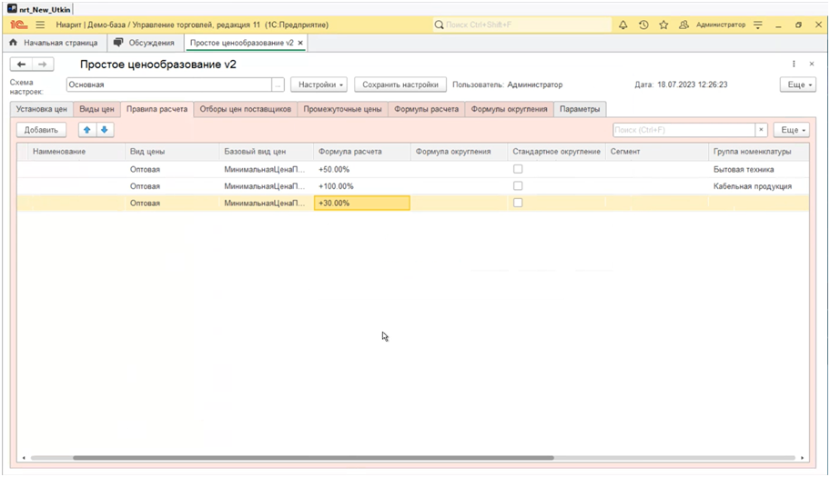Go forward with the right arrow
830x477 pixels.
point(43,65)
